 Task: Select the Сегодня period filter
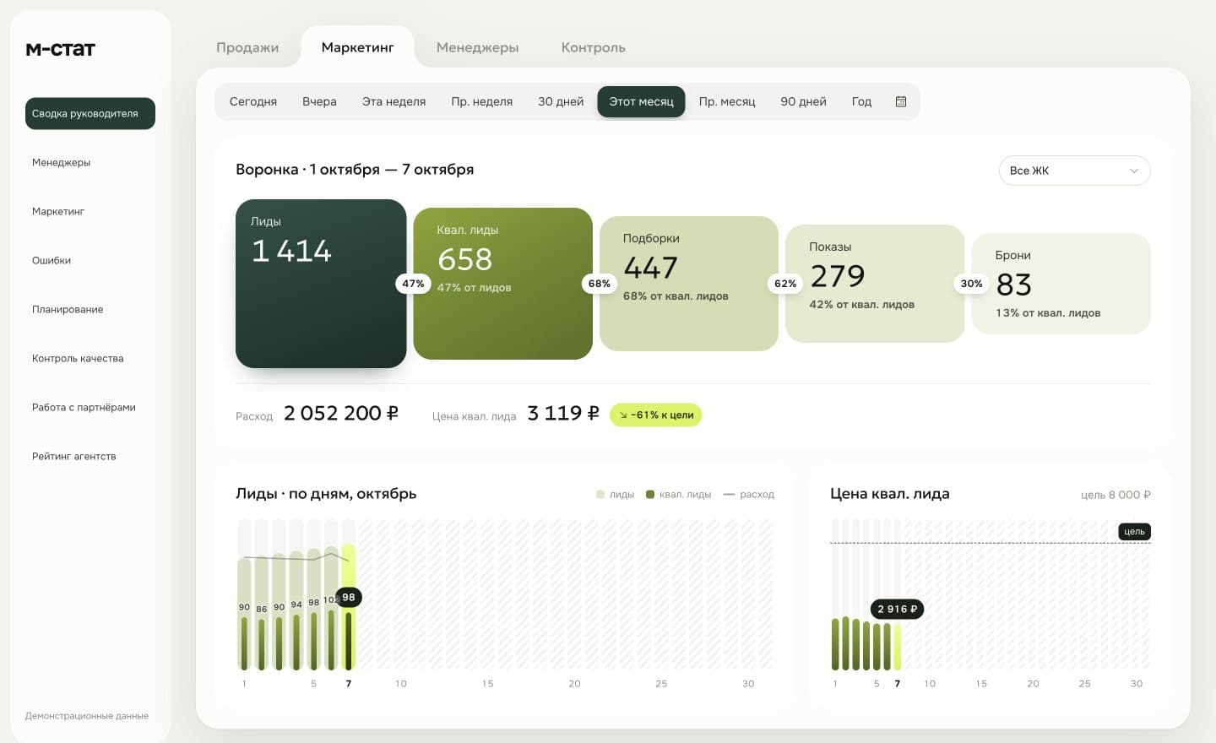click(253, 101)
